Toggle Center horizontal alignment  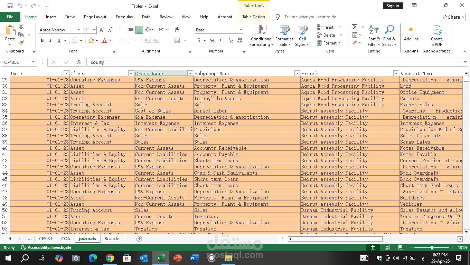pos(131,40)
